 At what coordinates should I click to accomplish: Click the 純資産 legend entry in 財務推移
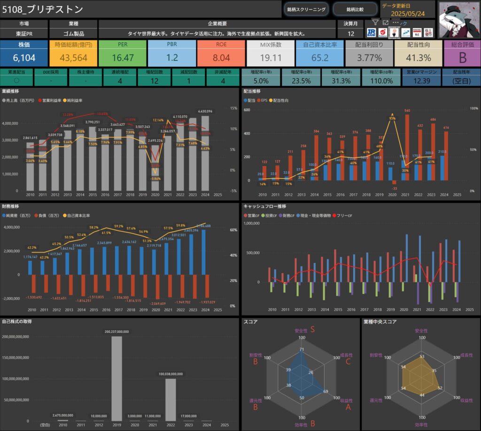(16, 216)
